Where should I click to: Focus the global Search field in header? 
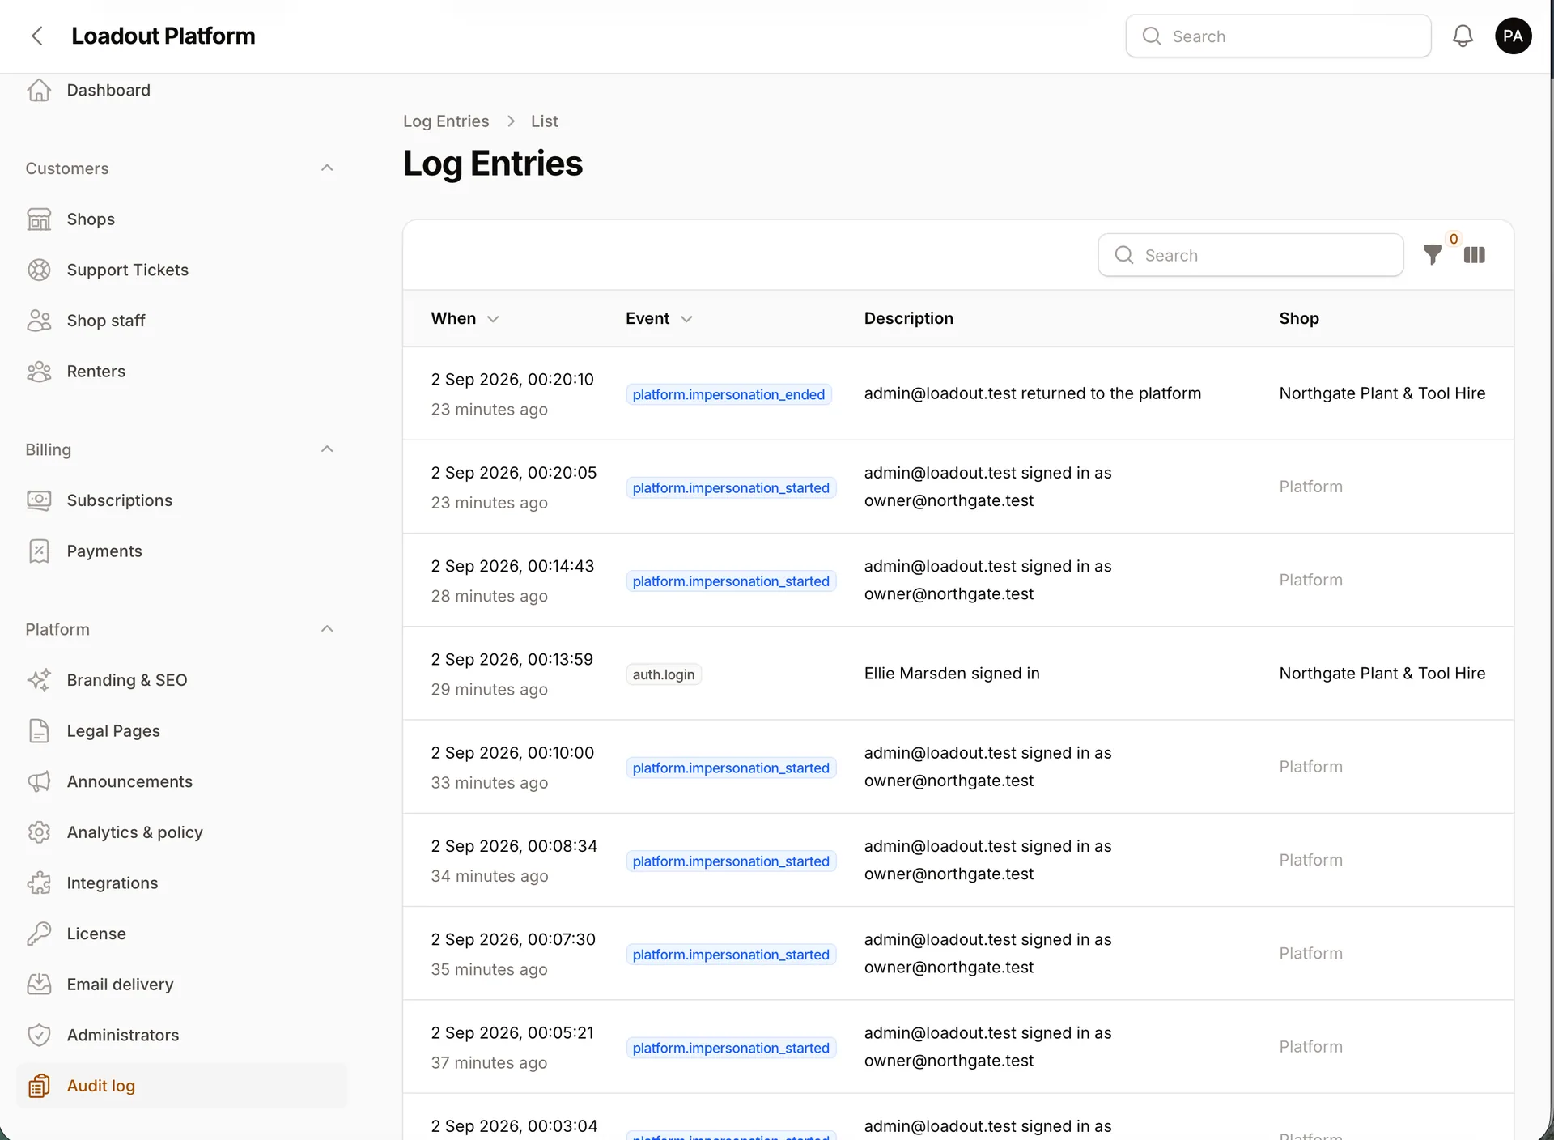pyautogui.click(x=1278, y=36)
